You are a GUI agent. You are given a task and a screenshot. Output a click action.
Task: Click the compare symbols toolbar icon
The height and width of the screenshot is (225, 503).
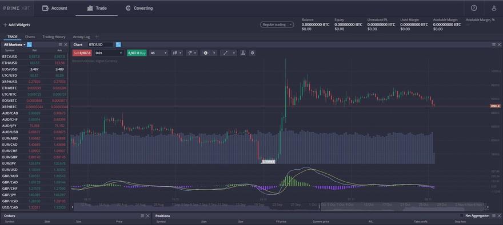(x=190, y=53)
